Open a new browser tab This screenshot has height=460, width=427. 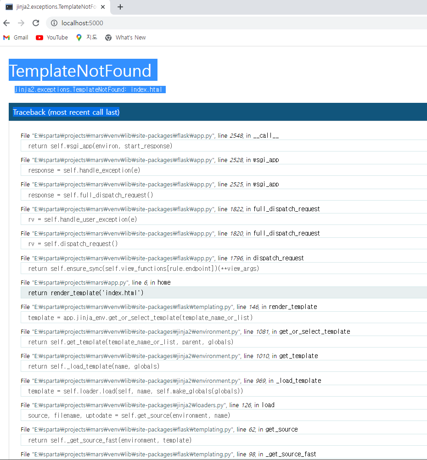click(120, 7)
